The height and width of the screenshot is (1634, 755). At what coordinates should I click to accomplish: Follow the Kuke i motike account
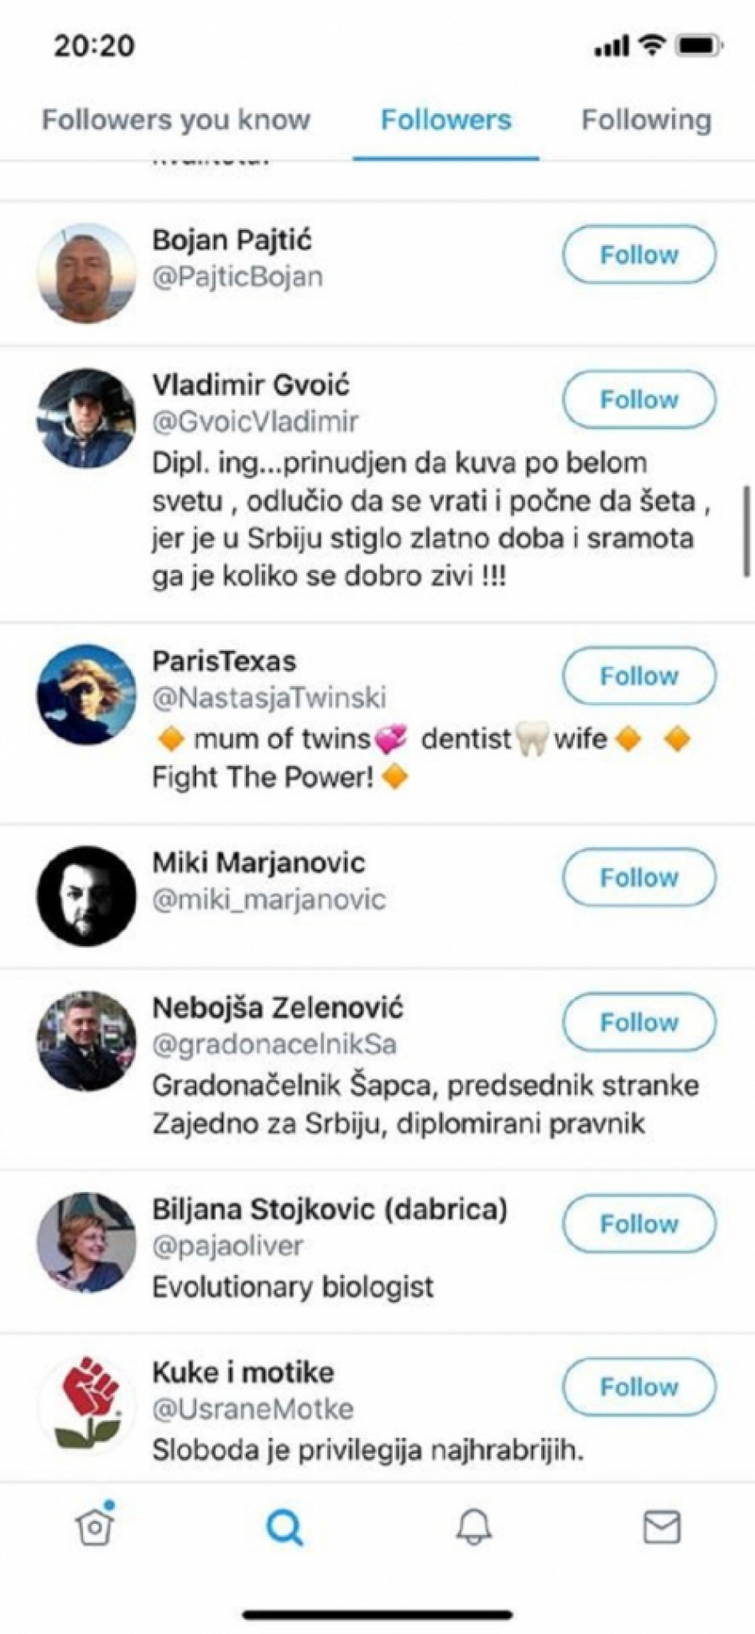tap(638, 1387)
